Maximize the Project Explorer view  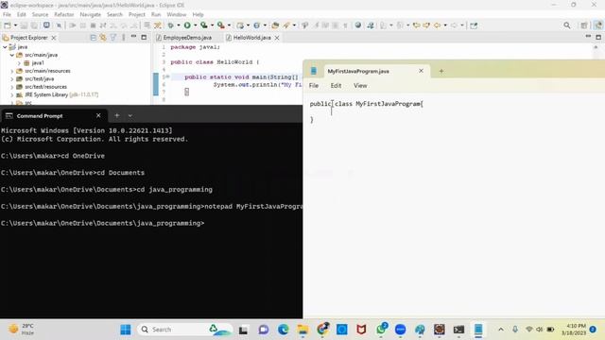[x=144, y=38]
